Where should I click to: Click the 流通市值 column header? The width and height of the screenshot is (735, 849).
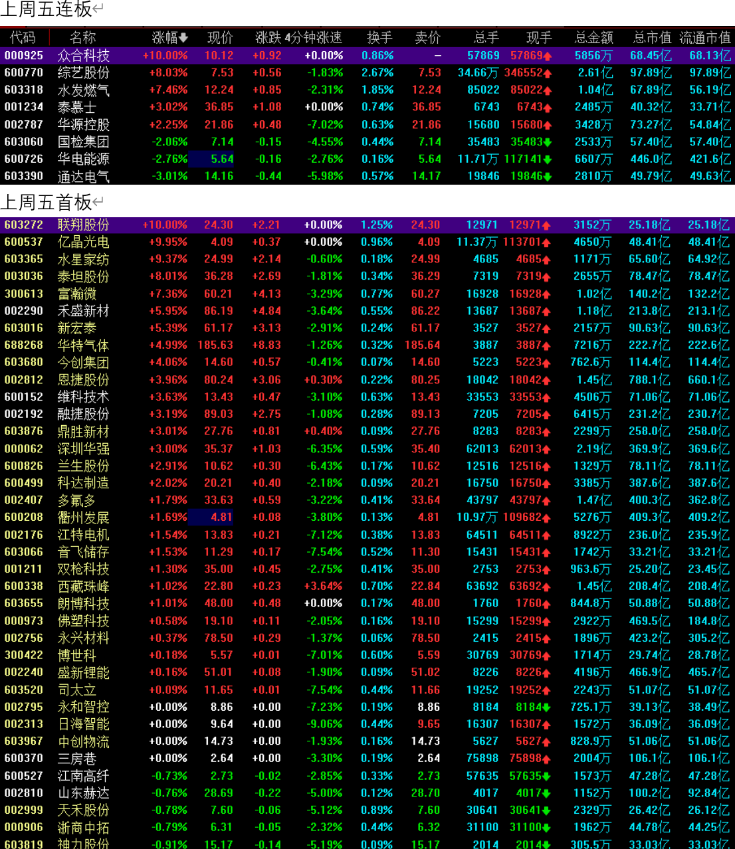pyautogui.click(x=705, y=38)
